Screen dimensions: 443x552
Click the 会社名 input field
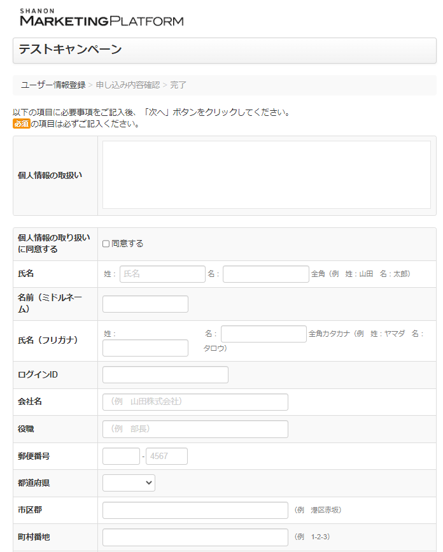pyautogui.click(x=195, y=402)
